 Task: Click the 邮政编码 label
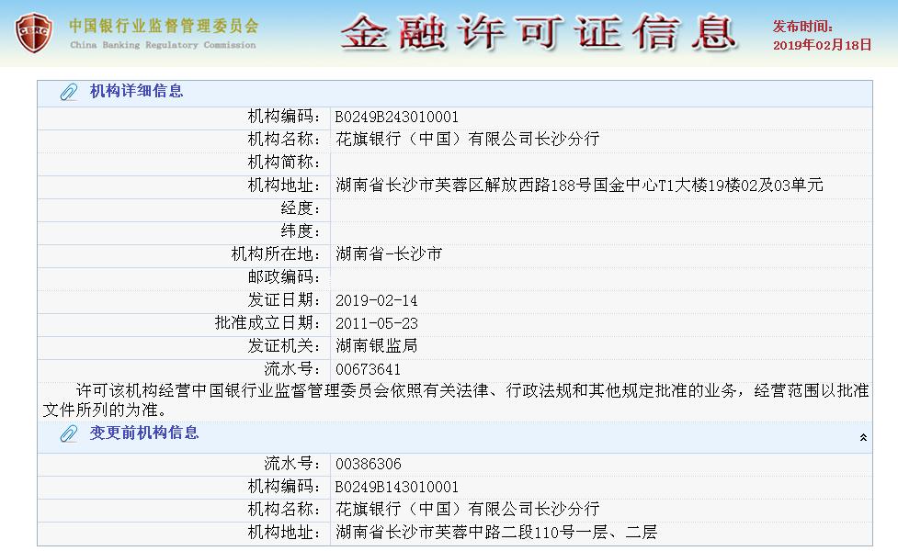284,277
